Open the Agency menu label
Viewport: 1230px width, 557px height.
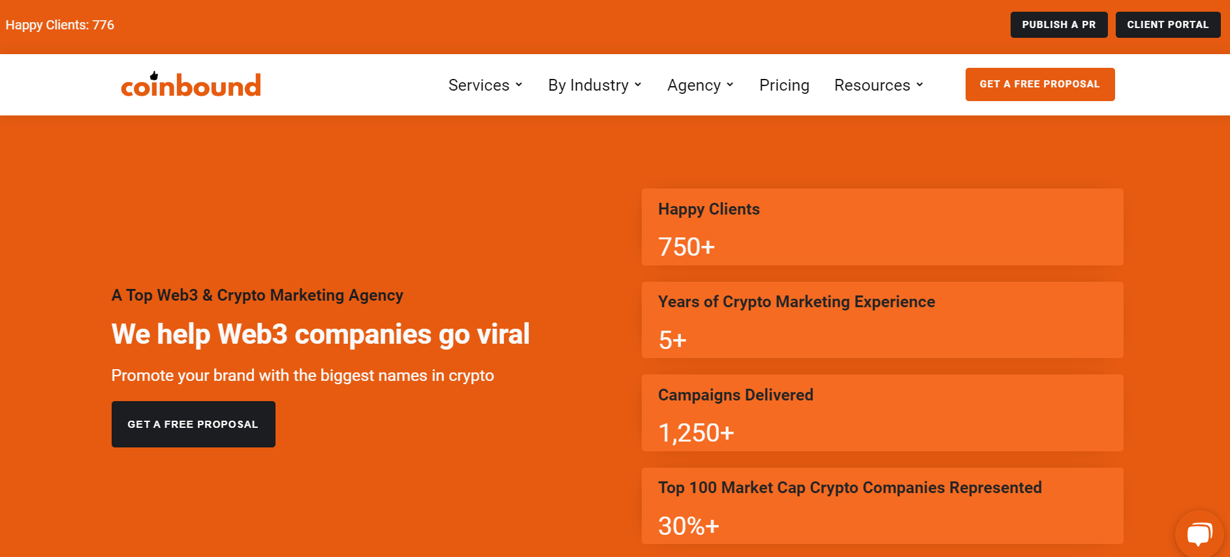click(694, 85)
